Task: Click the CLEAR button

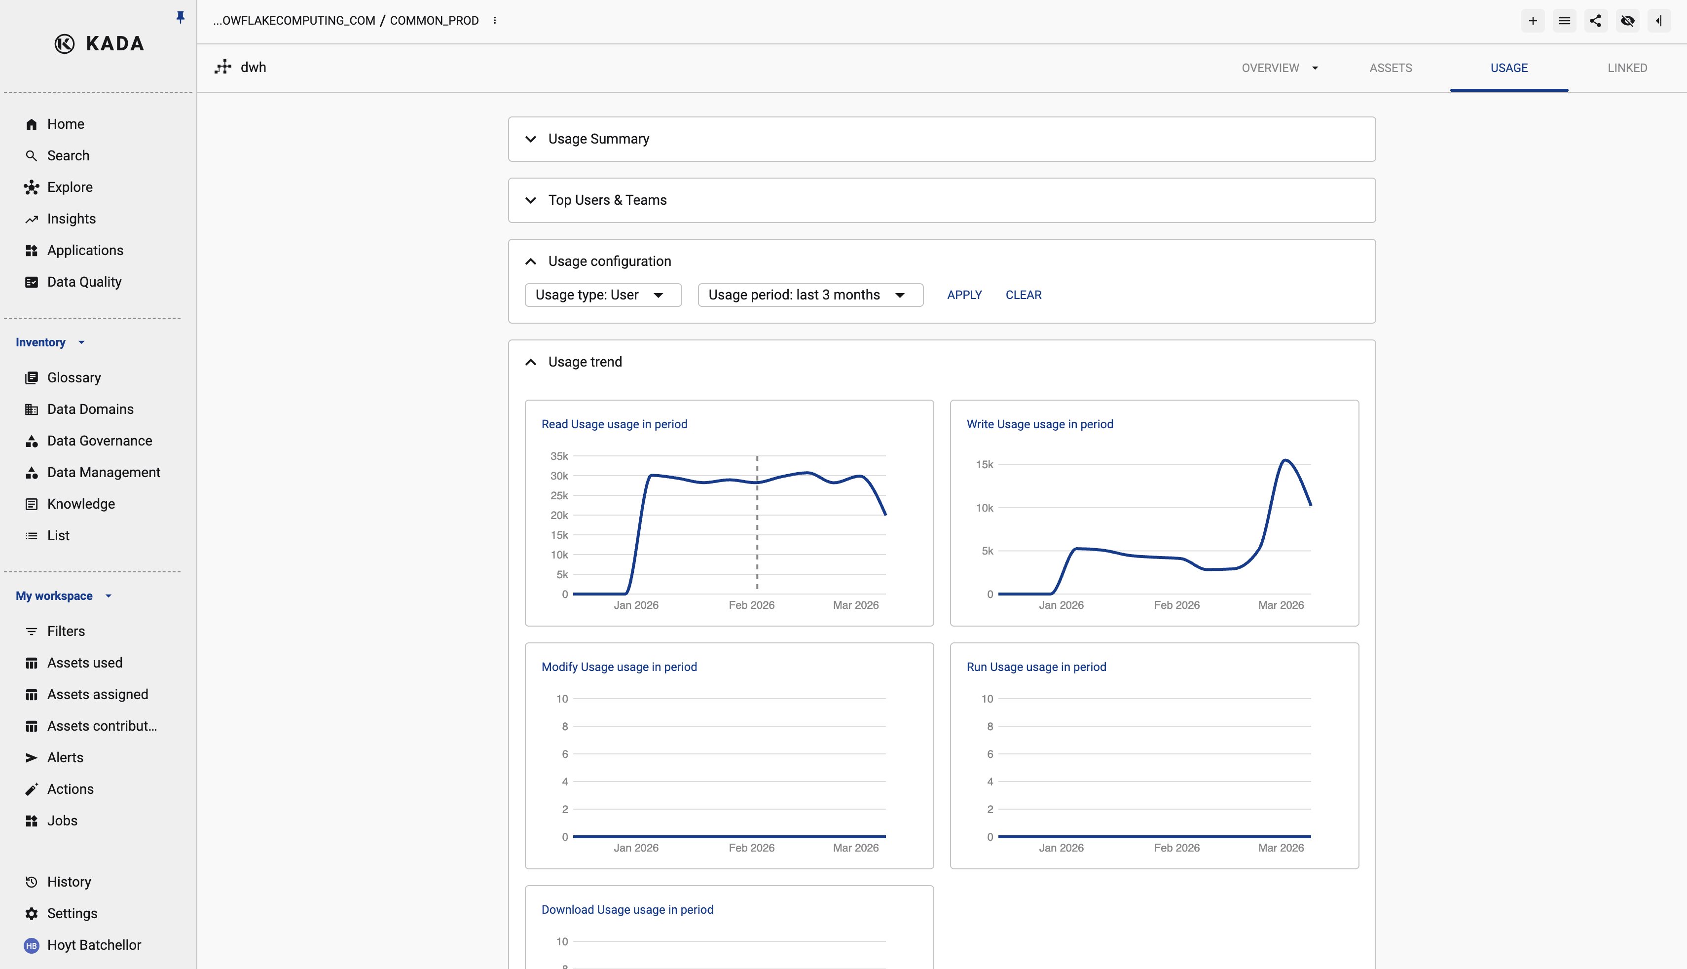Action: pyautogui.click(x=1023, y=295)
